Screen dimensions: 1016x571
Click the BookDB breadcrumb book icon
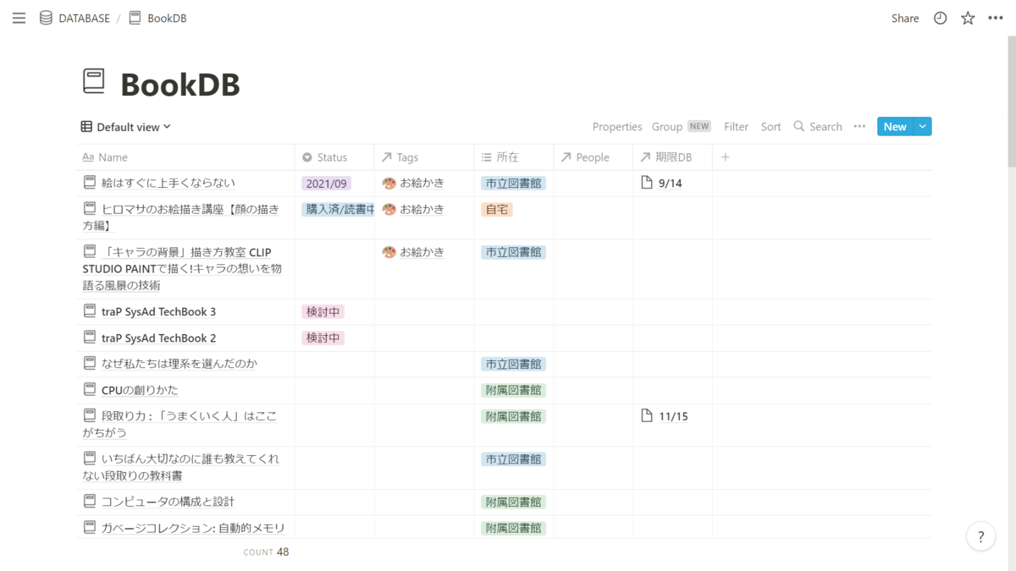click(135, 18)
